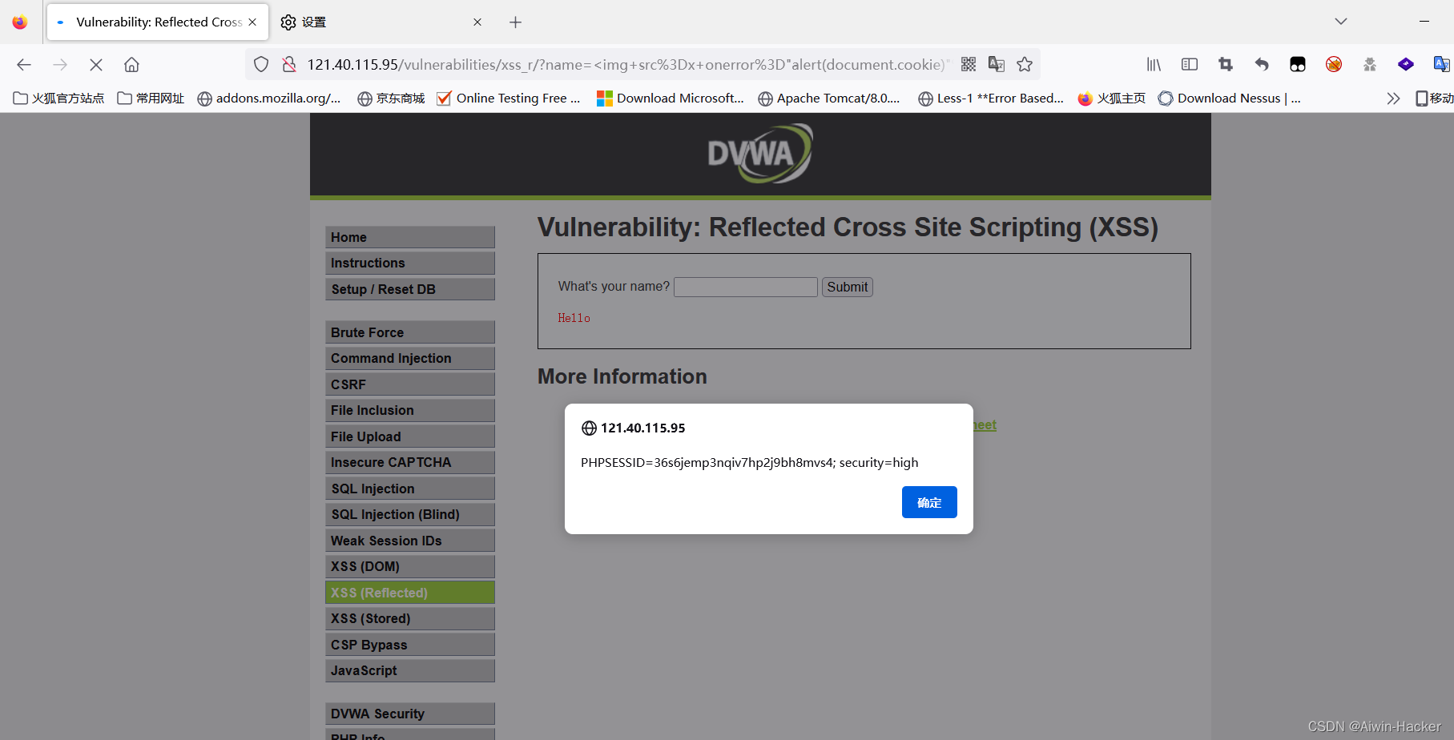
Task: Open the XSS (DOM) page
Action: click(410, 566)
